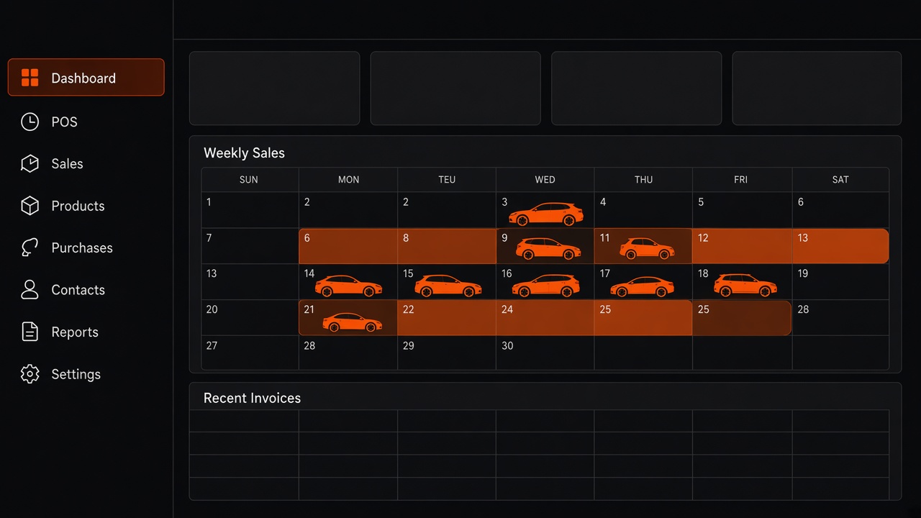Click the car icon on Monday 21
This screenshot has height=518, width=921.
[x=352, y=322]
